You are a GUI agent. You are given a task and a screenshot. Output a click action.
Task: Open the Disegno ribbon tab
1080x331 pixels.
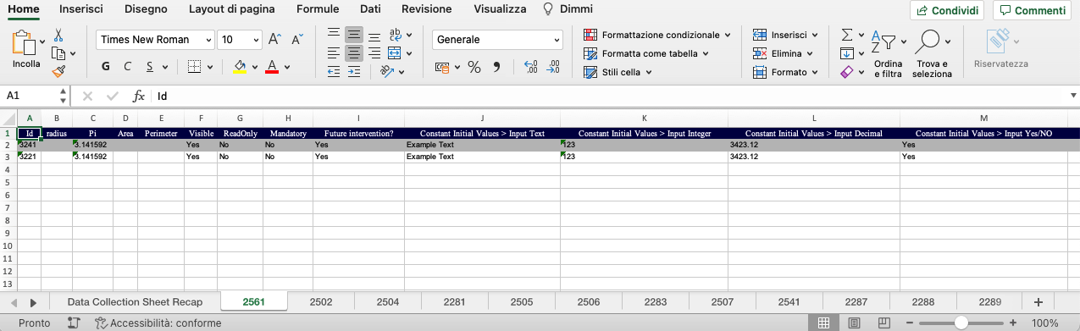pos(146,9)
